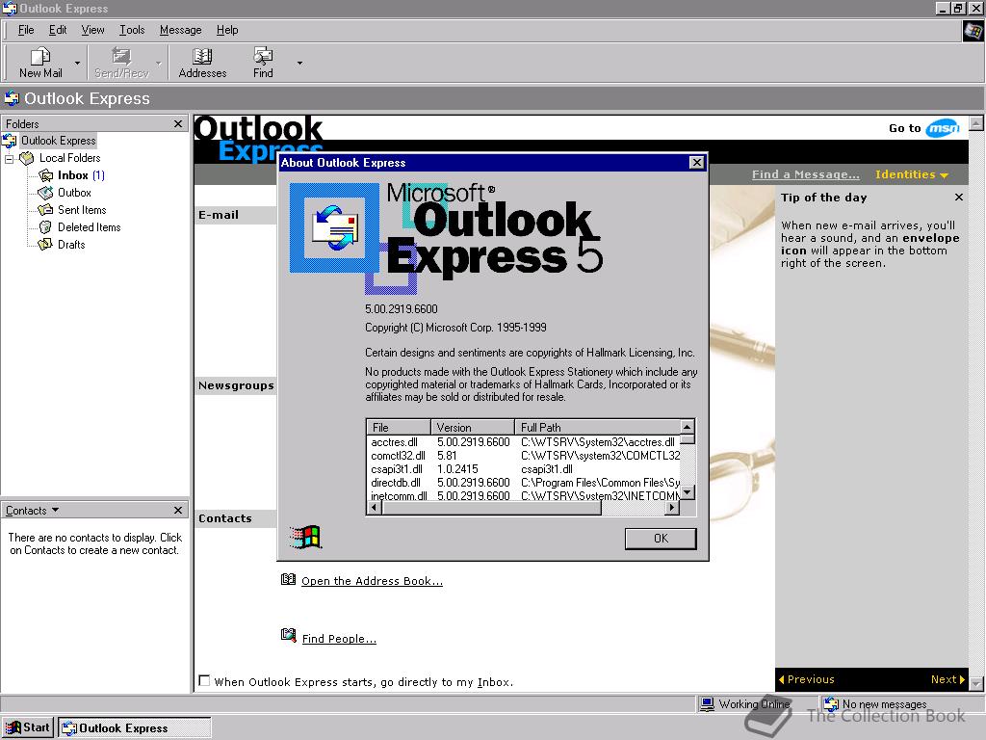
Task: Select comctl32.dll in the file list
Action: pos(398,456)
